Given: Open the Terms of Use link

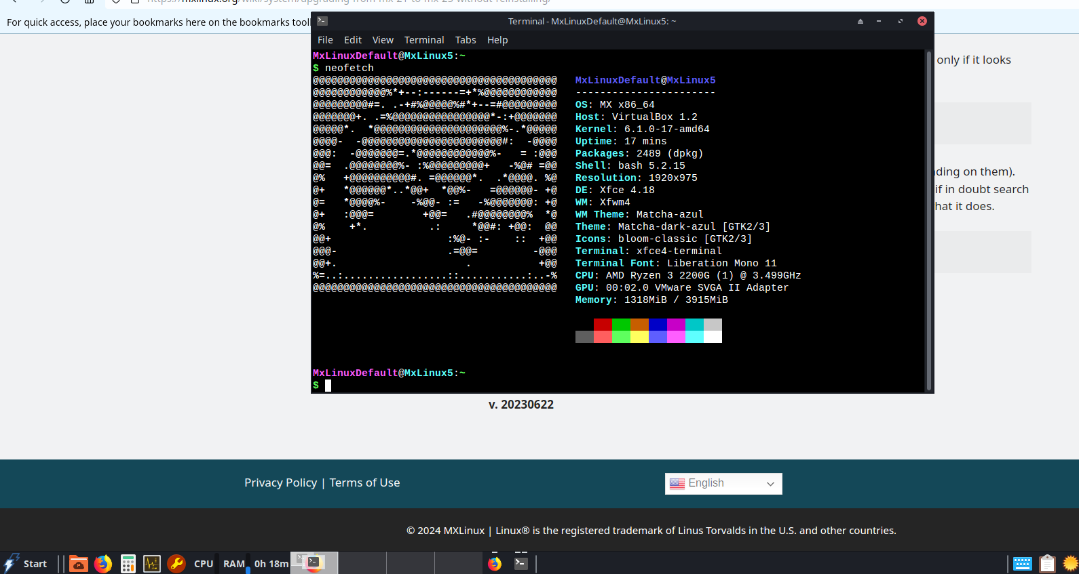Looking at the screenshot, I should click(364, 483).
